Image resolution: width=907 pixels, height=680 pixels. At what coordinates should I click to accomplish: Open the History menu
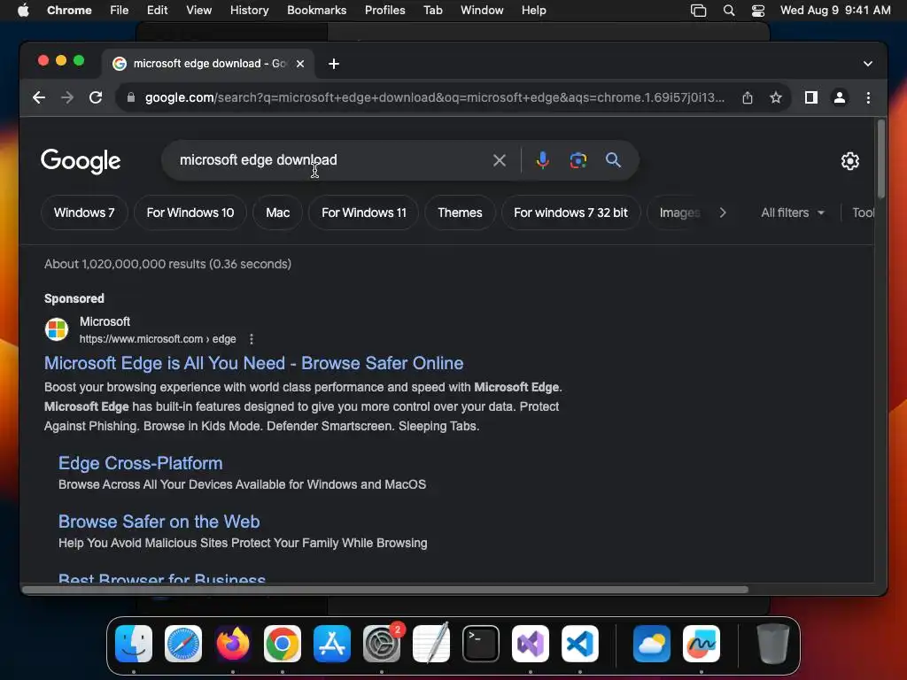point(249,11)
